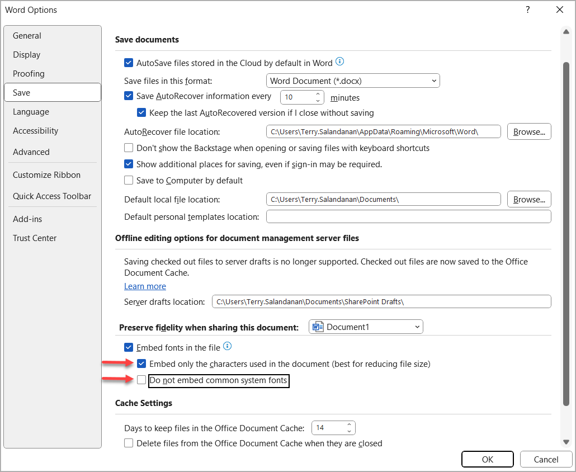This screenshot has height=472, width=576.
Task: Toggle Show additional places for saving checkbox
Action: [x=129, y=164]
